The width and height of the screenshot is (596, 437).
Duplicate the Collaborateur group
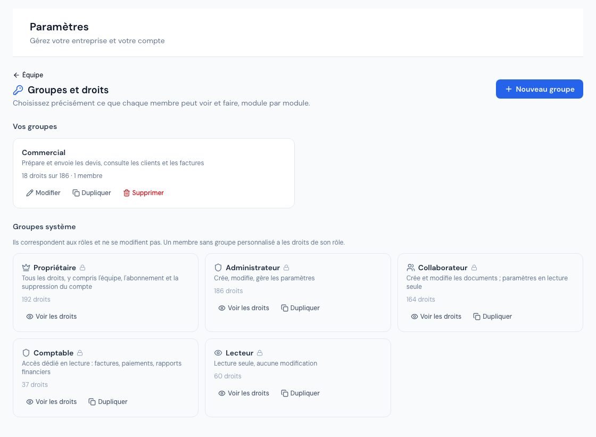[493, 317]
